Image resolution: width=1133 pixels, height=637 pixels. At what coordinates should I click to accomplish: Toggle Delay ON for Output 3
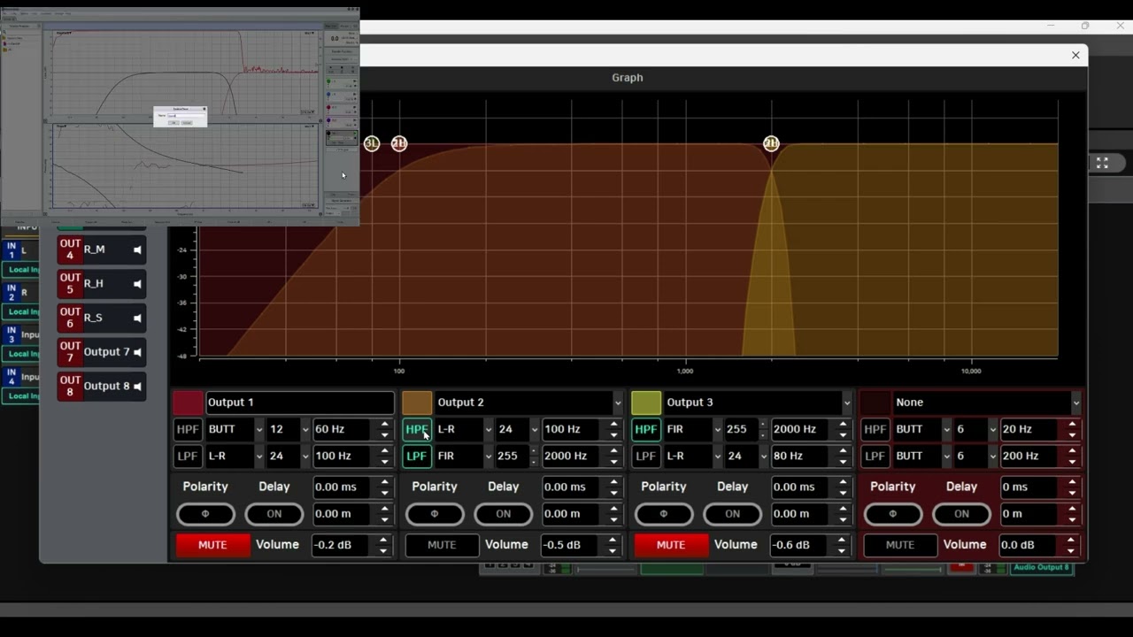tap(732, 514)
